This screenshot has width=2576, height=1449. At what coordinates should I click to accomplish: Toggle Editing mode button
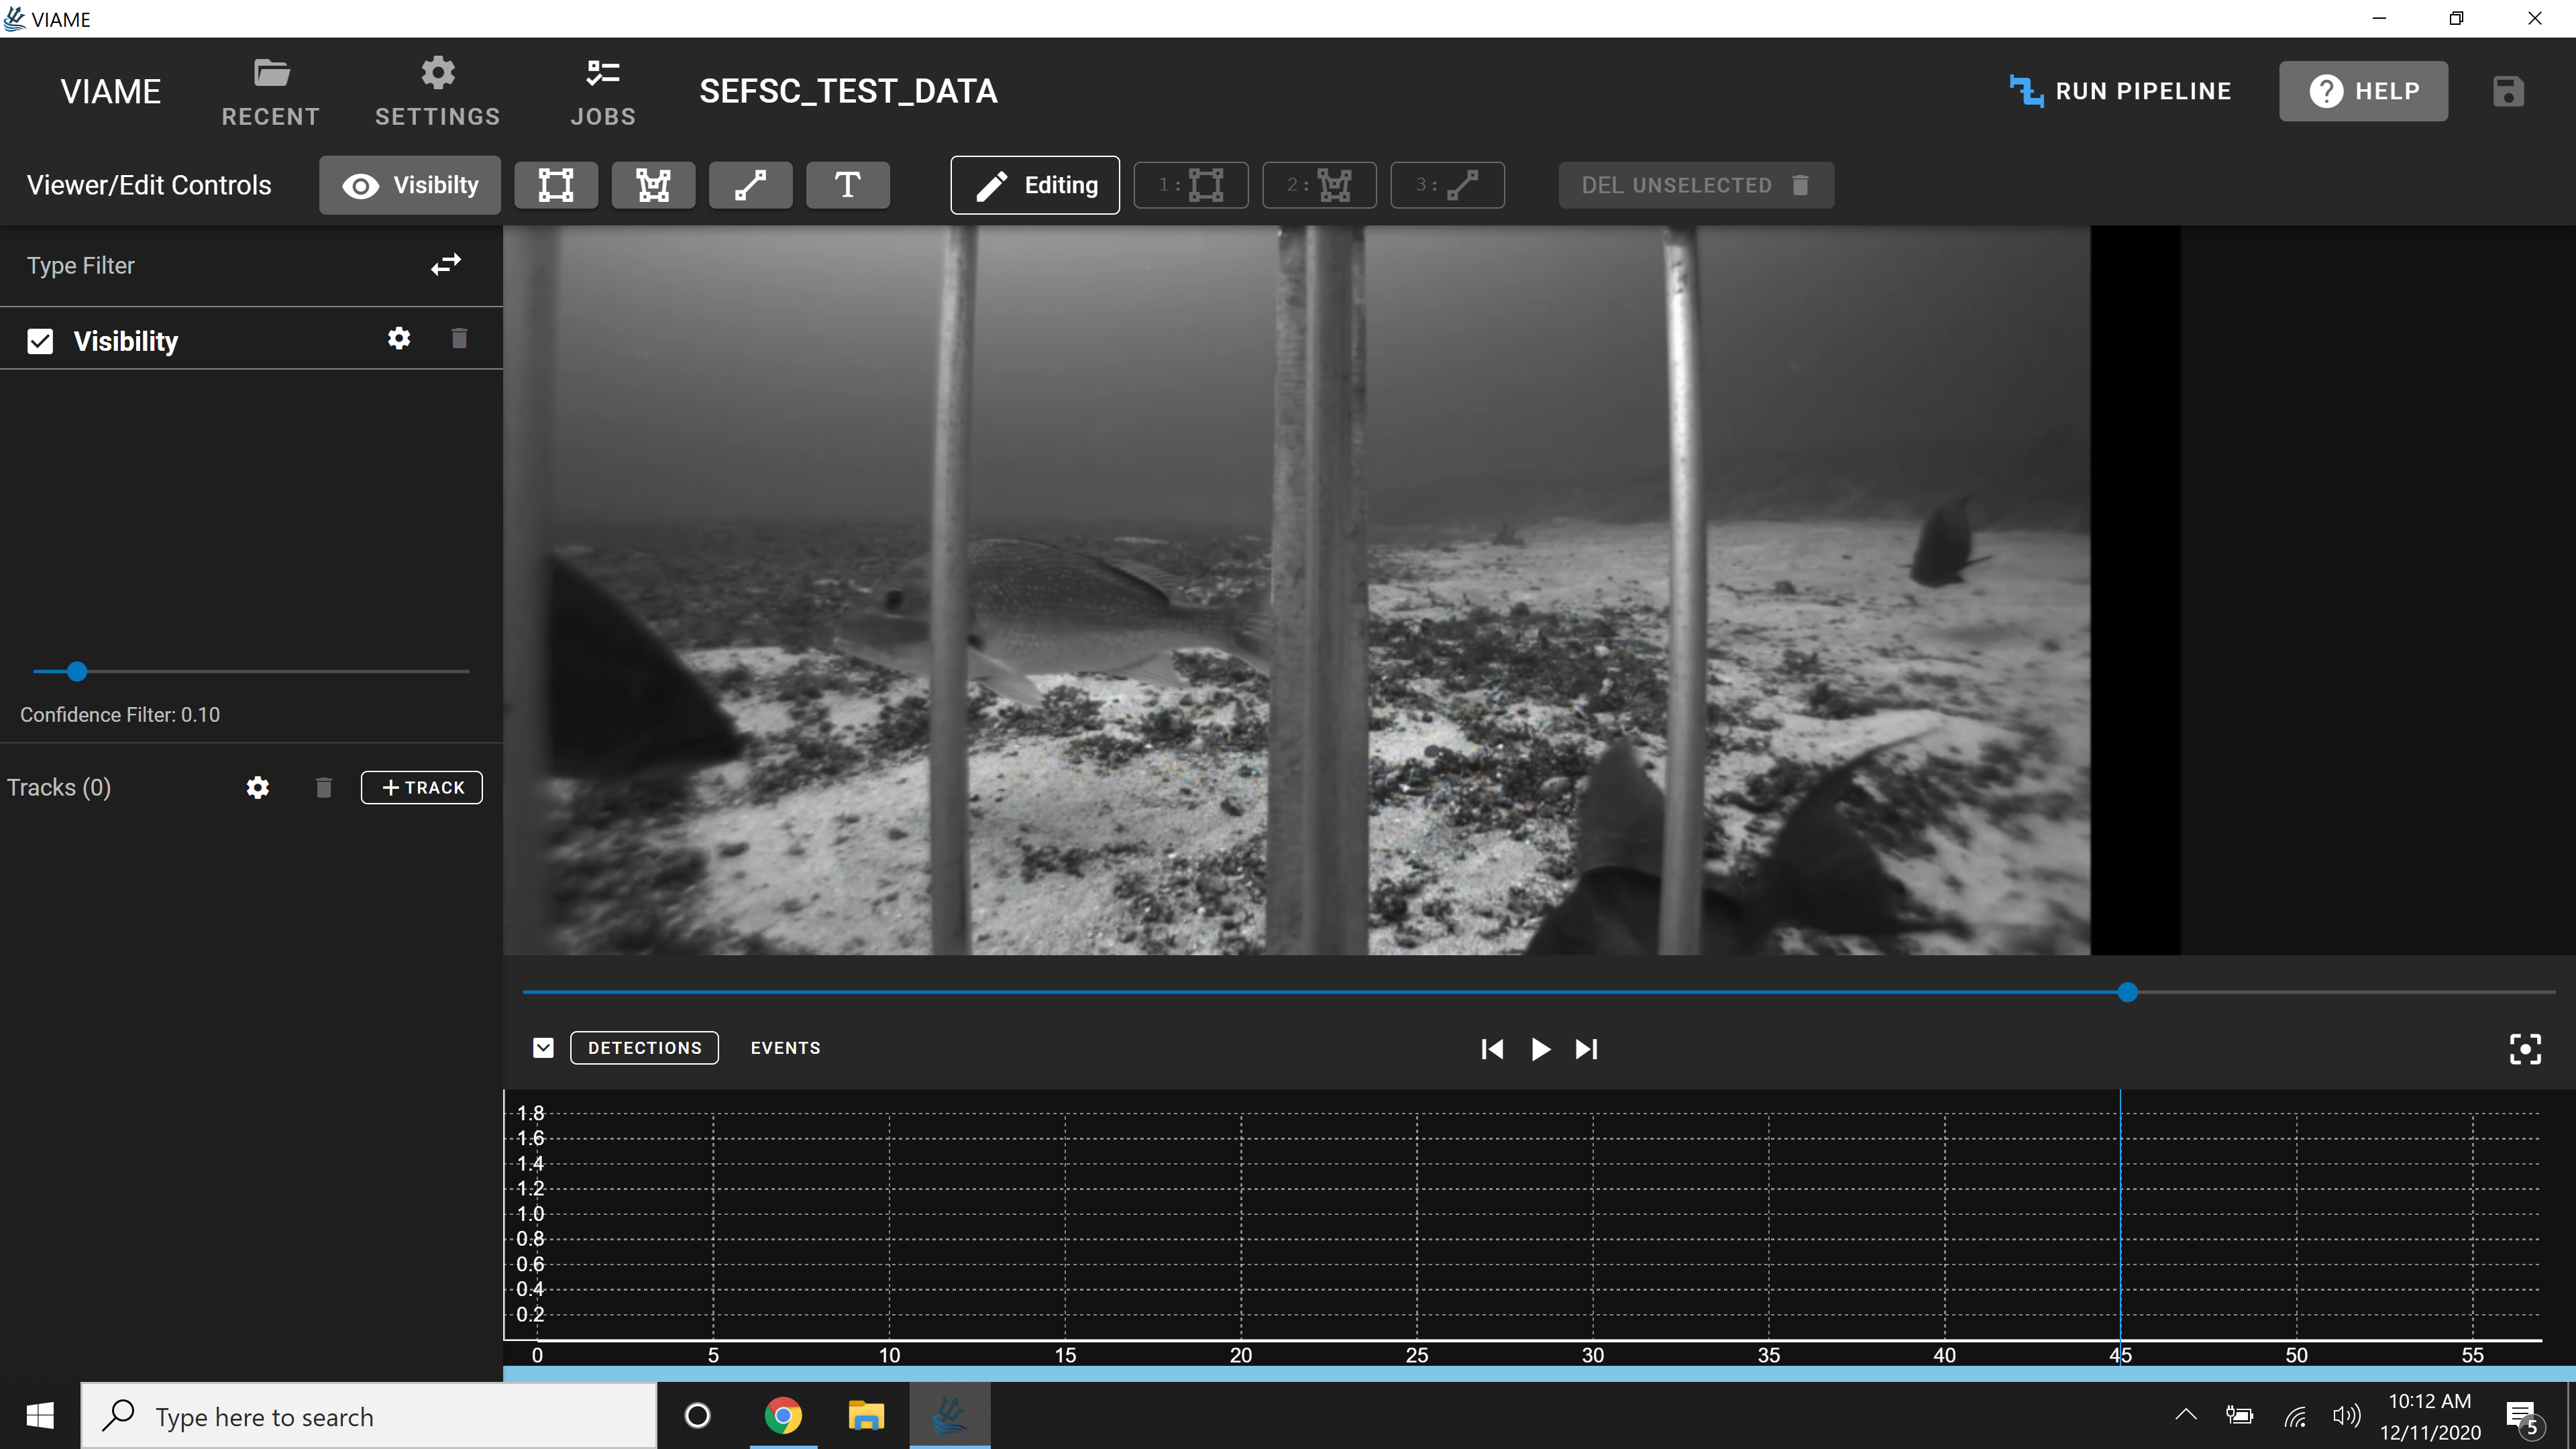pos(1035,185)
